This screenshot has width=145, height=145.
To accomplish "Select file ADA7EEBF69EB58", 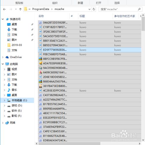I will tap(90, 64).
